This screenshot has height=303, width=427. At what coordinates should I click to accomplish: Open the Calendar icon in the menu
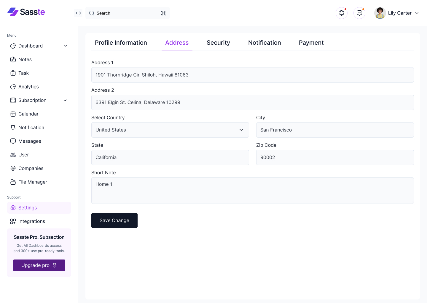(13, 114)
